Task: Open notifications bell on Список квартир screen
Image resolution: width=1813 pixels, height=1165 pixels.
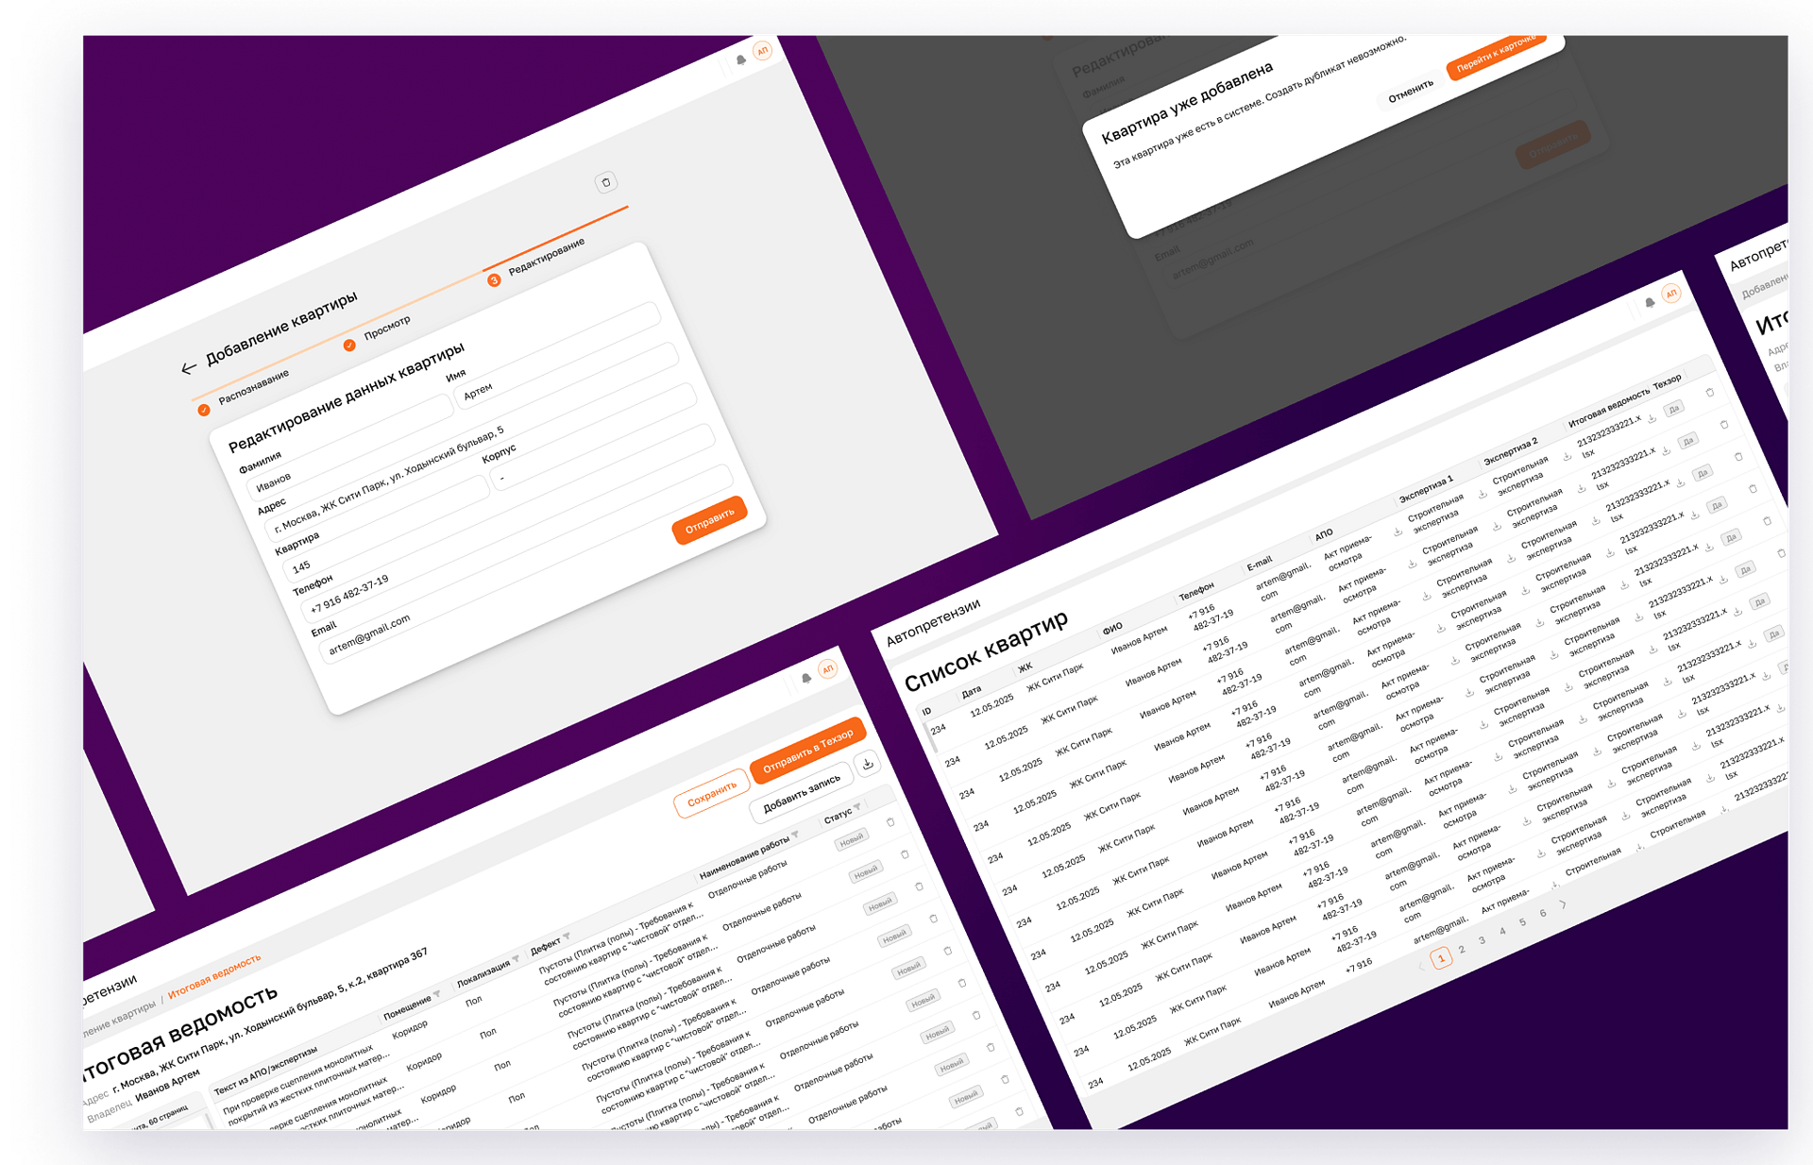Action: 1650,303
